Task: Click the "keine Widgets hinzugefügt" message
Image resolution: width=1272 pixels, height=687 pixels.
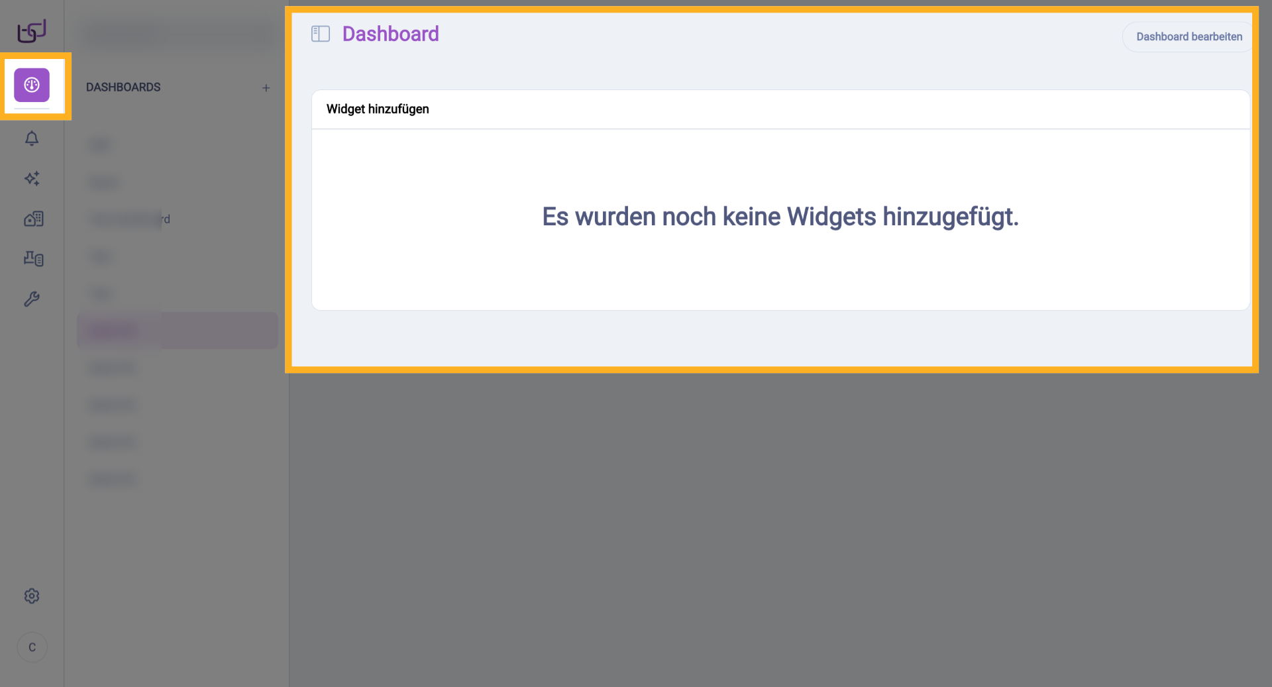Action: coord(780,217)
